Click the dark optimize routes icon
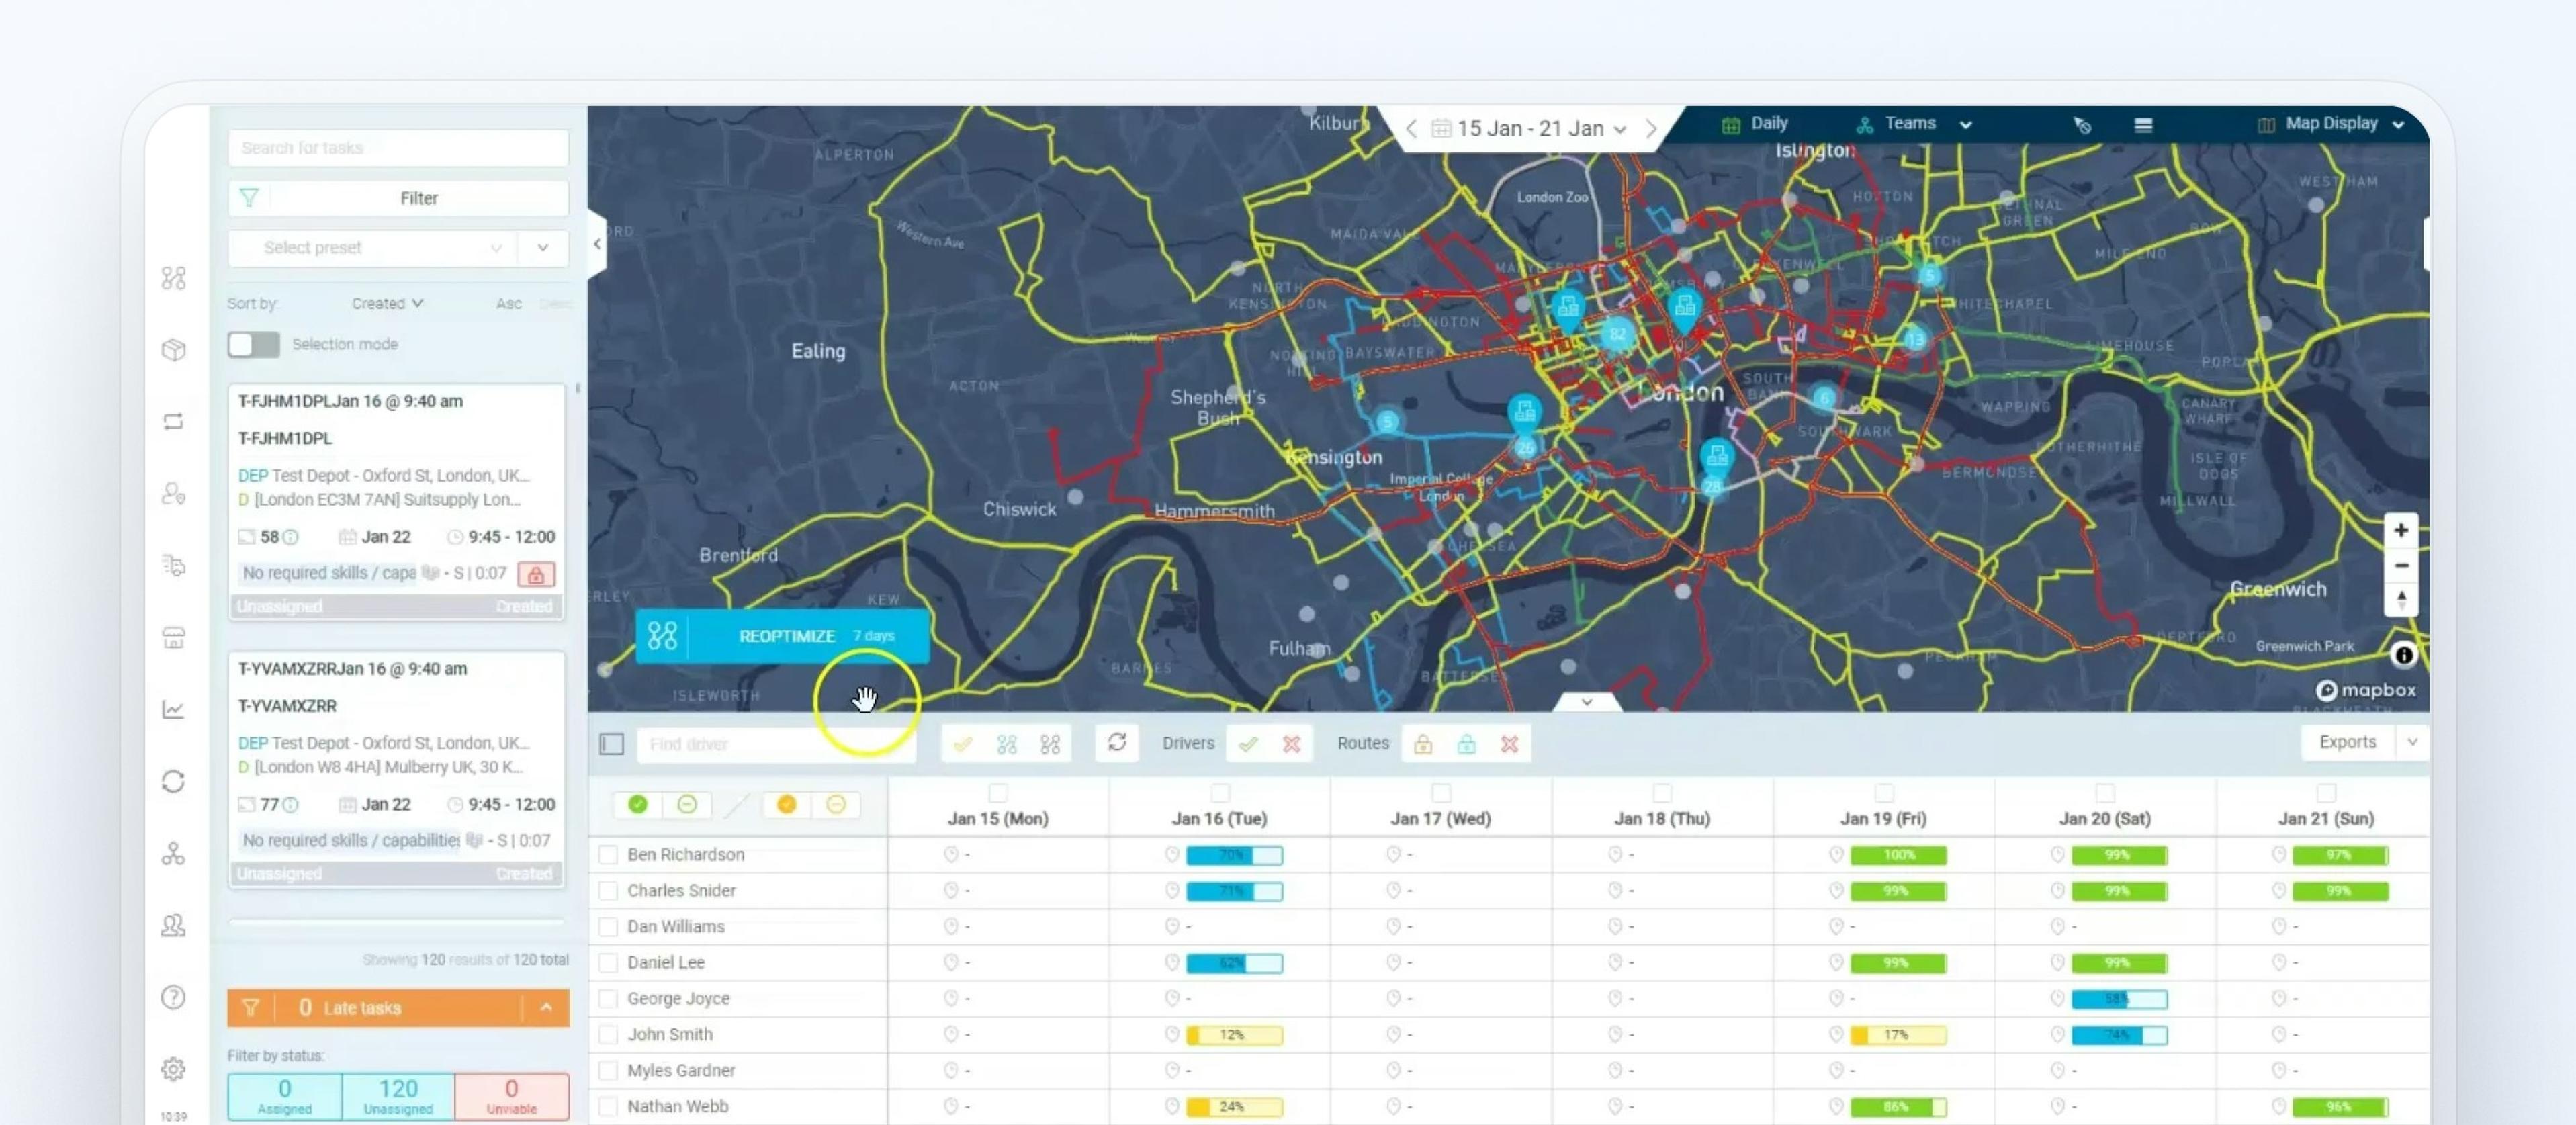 [x=1050, y=744]
